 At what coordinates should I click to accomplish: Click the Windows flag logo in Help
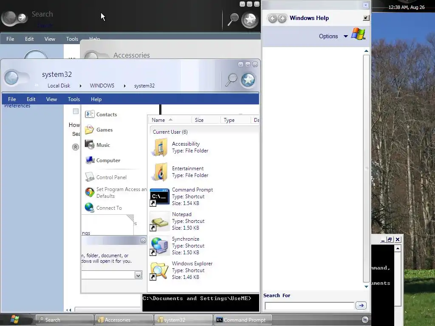click(x=358, y=34)
